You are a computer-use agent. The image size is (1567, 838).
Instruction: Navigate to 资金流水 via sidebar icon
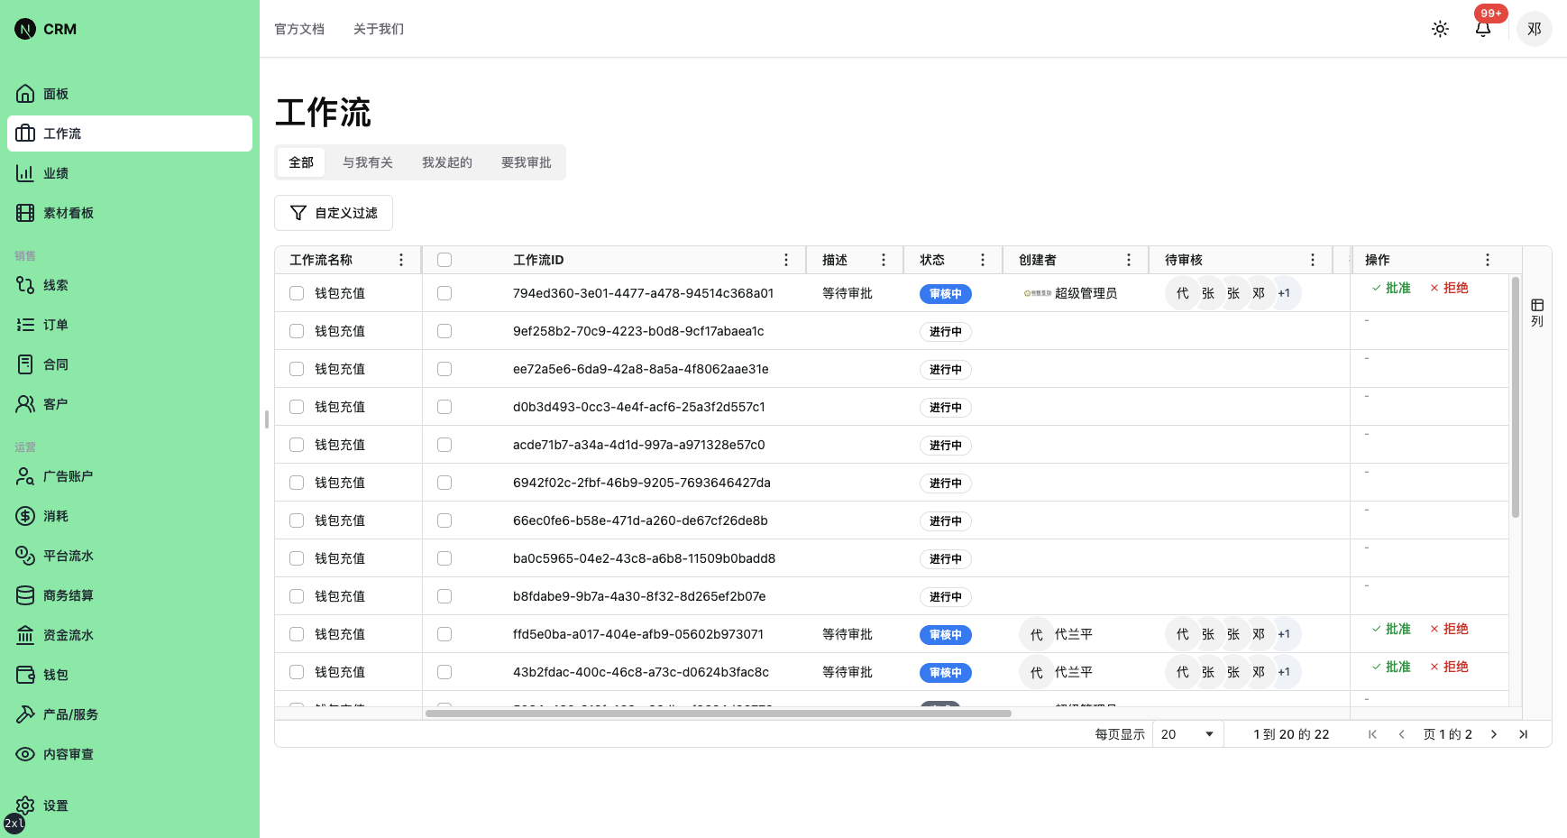pyautogui.click(x=25, y=634)
